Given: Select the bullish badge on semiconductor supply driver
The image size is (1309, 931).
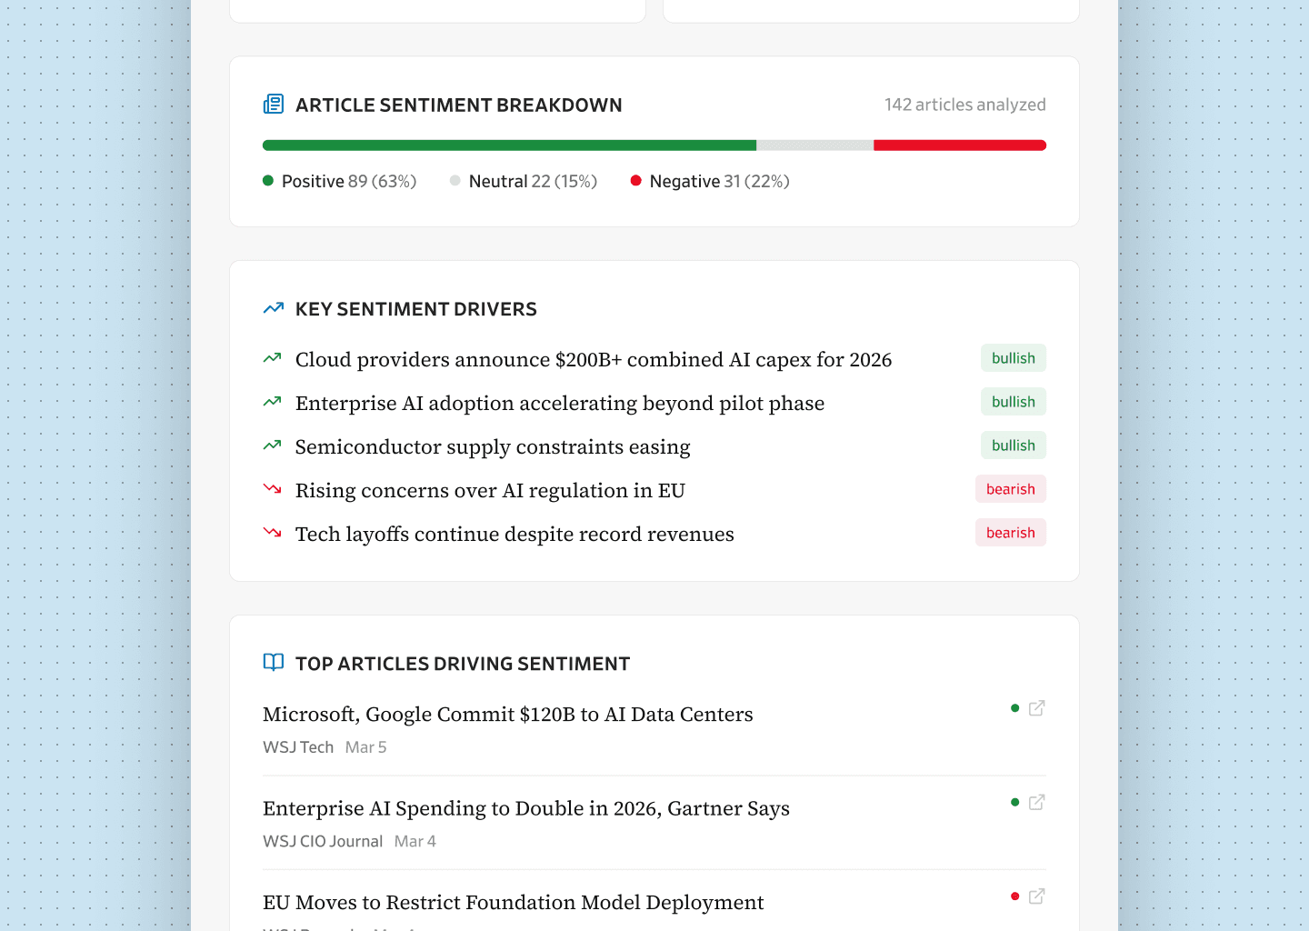Looking at the screenshot, I should (x=1013, y=445).
